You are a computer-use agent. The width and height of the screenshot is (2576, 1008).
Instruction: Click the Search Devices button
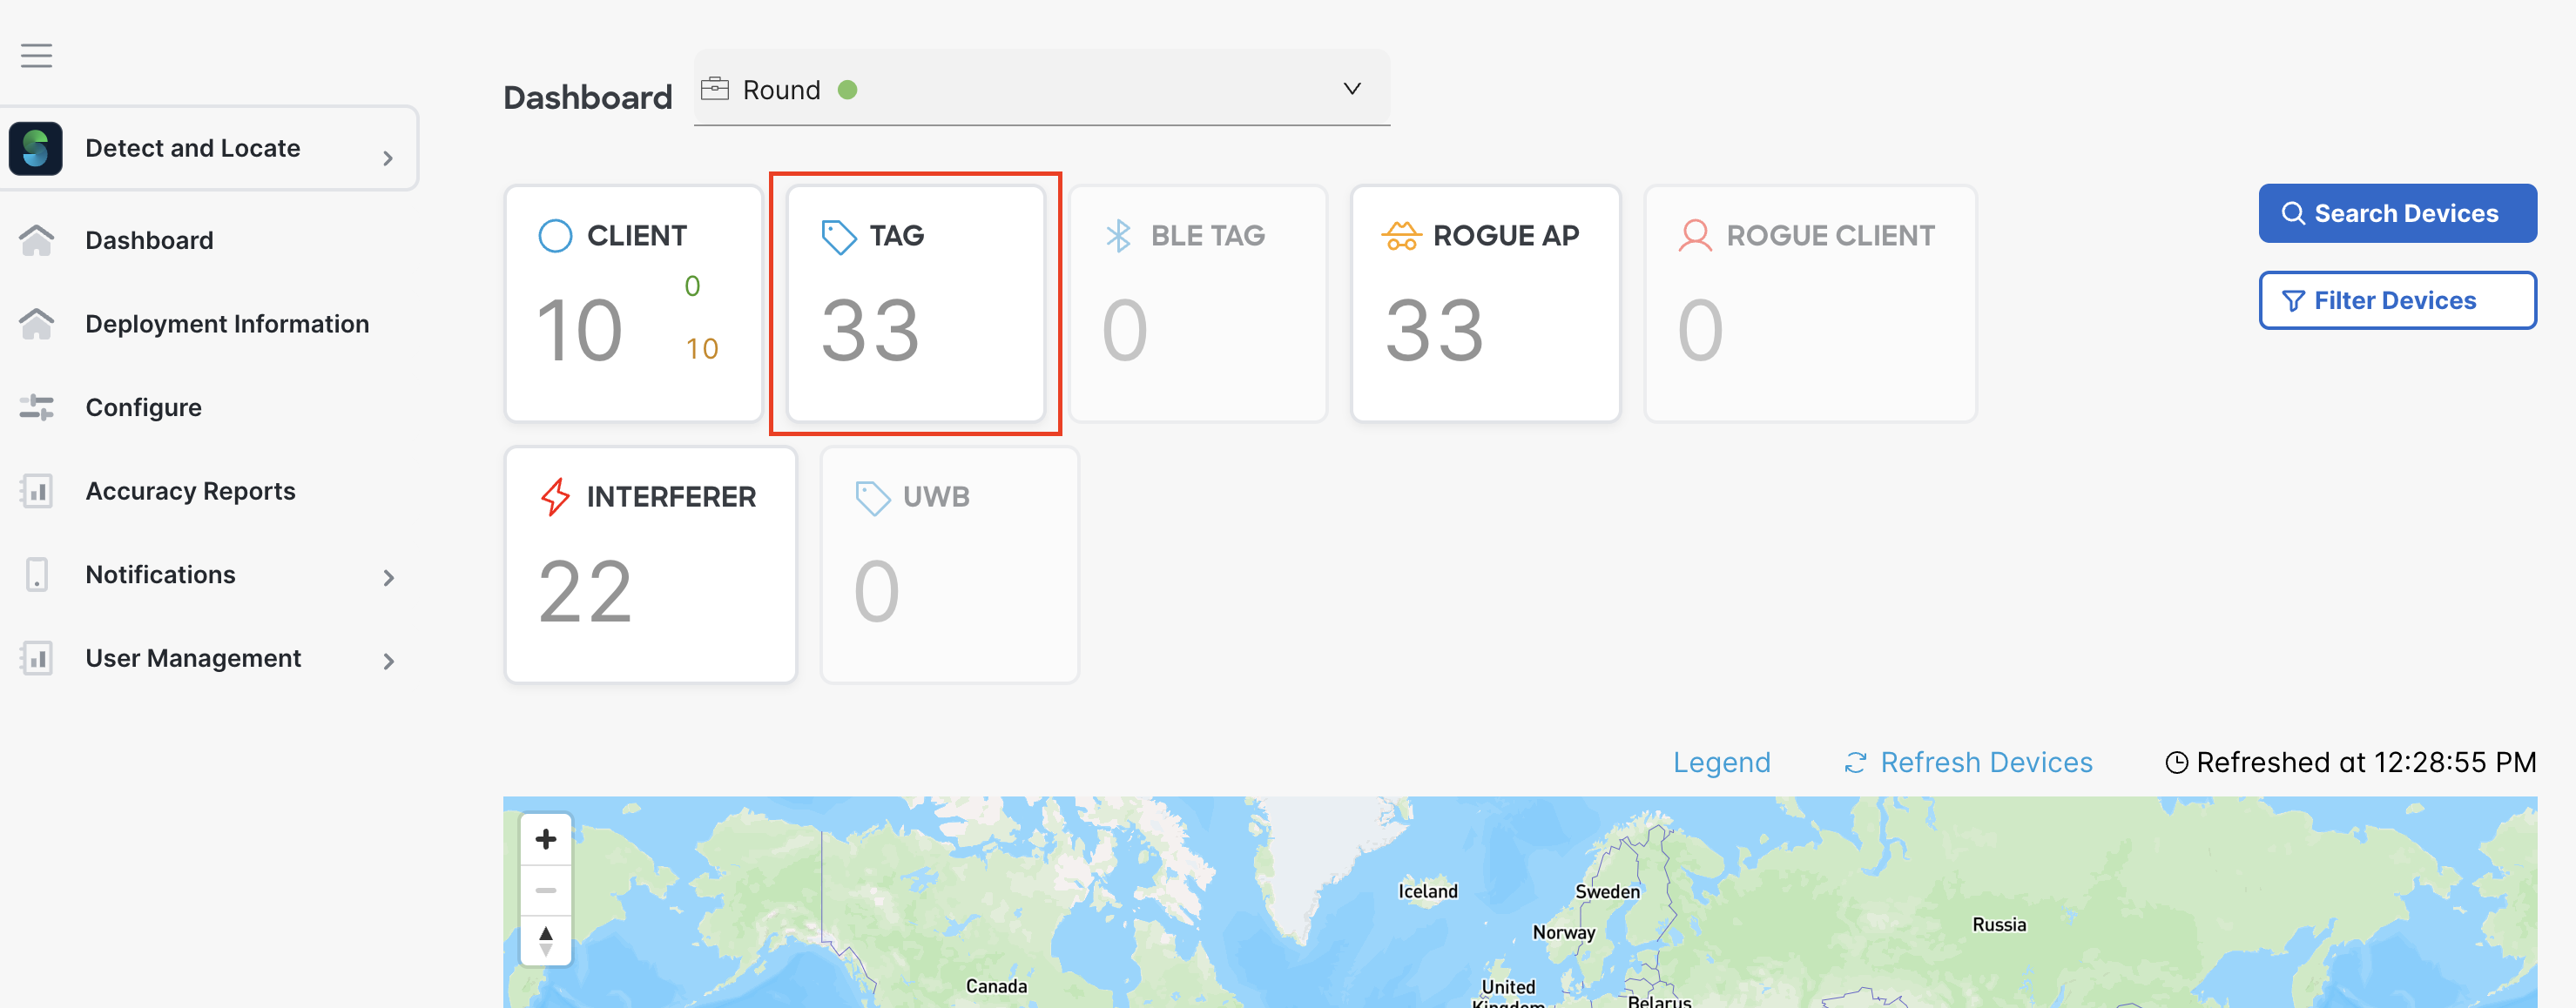[2396, 213]
